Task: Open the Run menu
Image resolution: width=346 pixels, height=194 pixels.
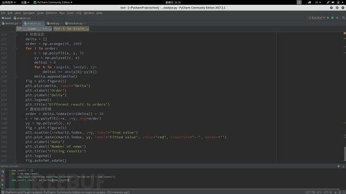Action: [x=62, y=13]
